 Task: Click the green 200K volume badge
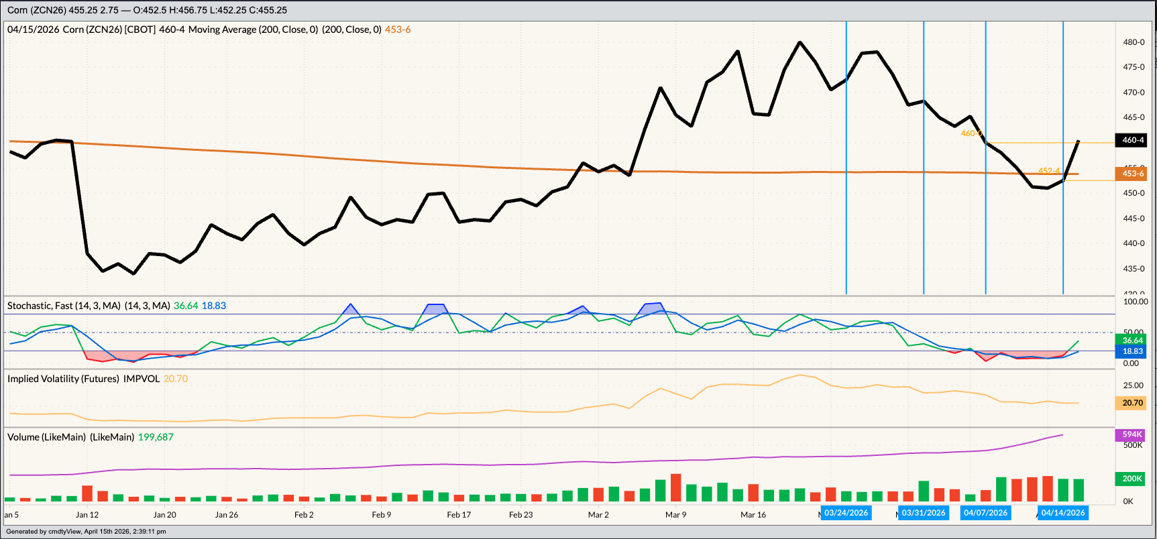pyautogui.click(x=1132, y=479)
